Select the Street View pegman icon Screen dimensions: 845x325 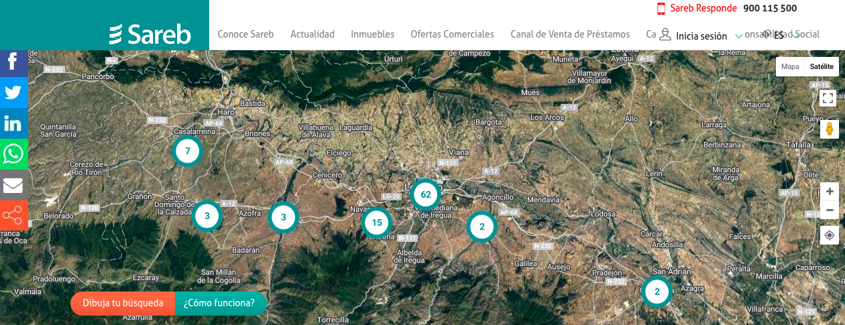point(830,129)
